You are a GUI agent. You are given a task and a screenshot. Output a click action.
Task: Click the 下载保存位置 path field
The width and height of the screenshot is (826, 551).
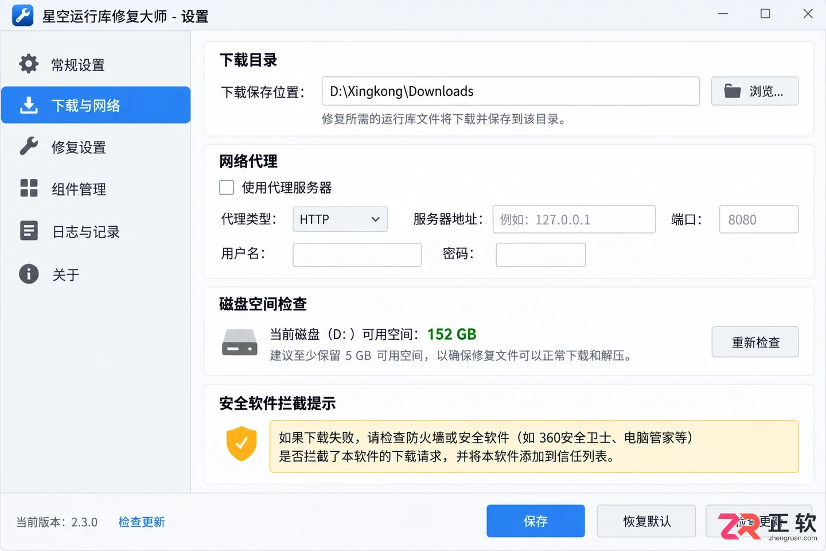pyautogui.click(x=511, y=91)
